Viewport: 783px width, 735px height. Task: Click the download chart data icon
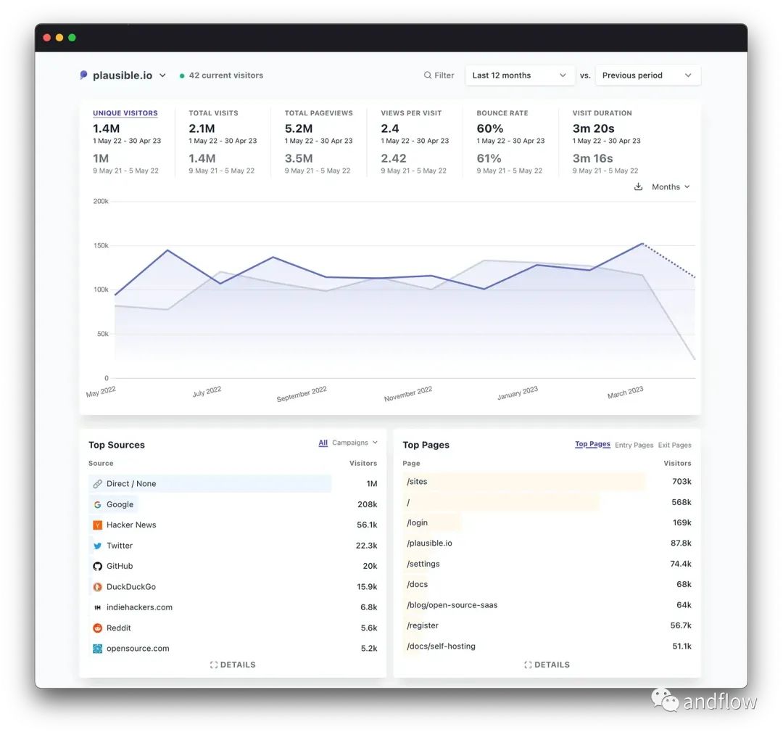[638, 187]
